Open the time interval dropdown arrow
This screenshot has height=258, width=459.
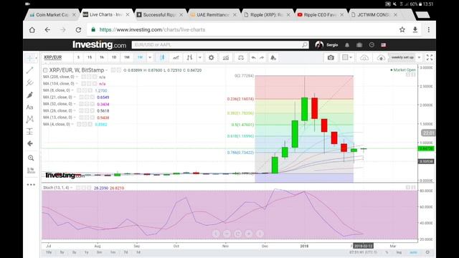click(150, 57)
